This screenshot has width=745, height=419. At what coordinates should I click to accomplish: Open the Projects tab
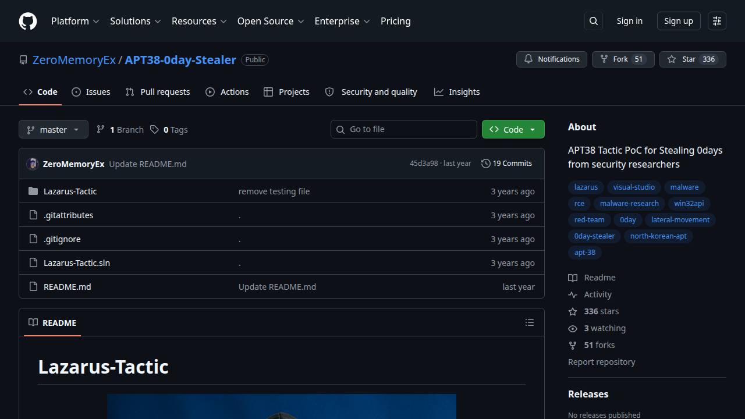click(x=286, y=92)
